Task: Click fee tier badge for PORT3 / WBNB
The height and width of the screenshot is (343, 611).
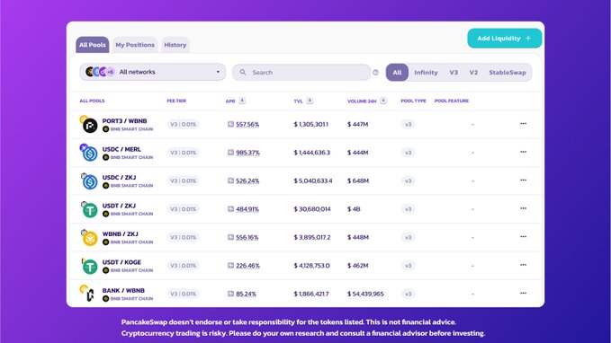Action: 184,125
